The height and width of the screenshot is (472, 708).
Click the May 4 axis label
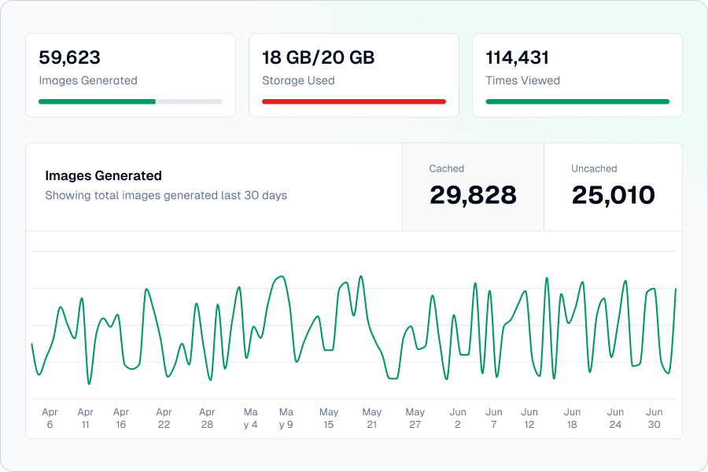(251, 419)
